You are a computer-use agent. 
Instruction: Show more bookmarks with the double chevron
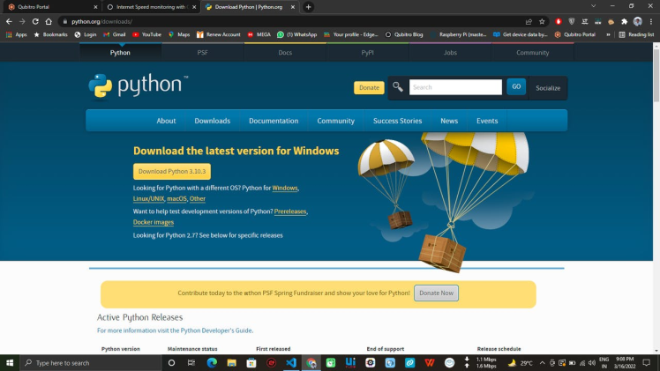(608, 34)
